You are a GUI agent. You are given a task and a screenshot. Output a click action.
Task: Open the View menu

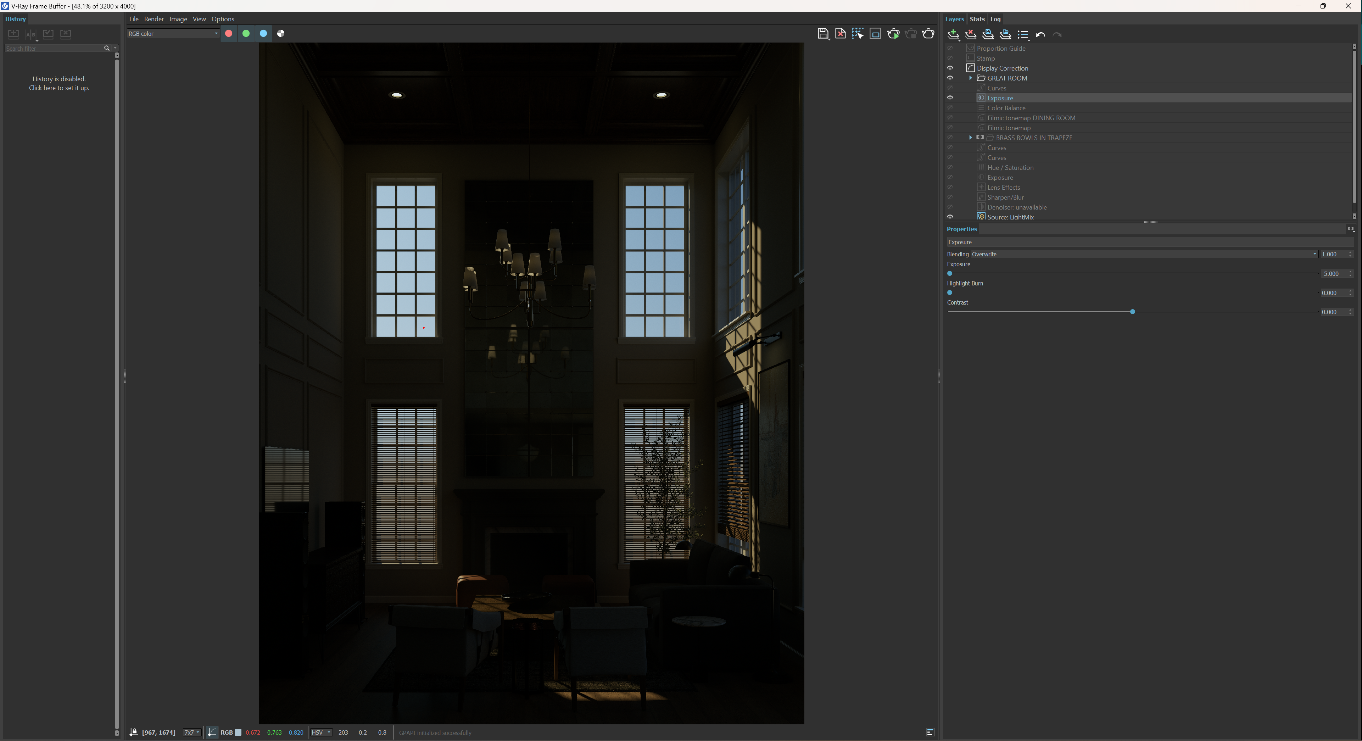coord(199,19)
